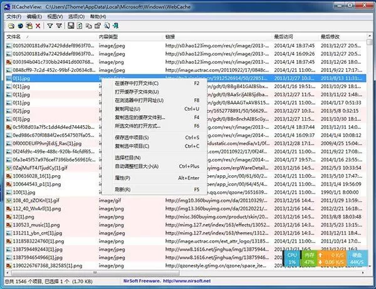Screen dimensions: 376x289
Task: Click the open cache folder toolbar icon
Action: tap(11, 26)
